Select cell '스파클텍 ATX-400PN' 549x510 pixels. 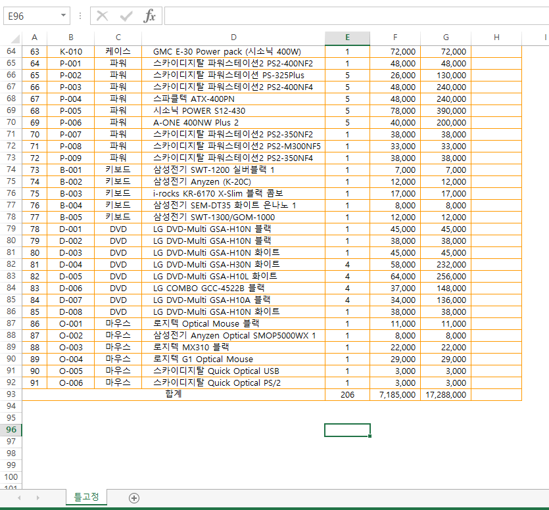coord(233,99)
